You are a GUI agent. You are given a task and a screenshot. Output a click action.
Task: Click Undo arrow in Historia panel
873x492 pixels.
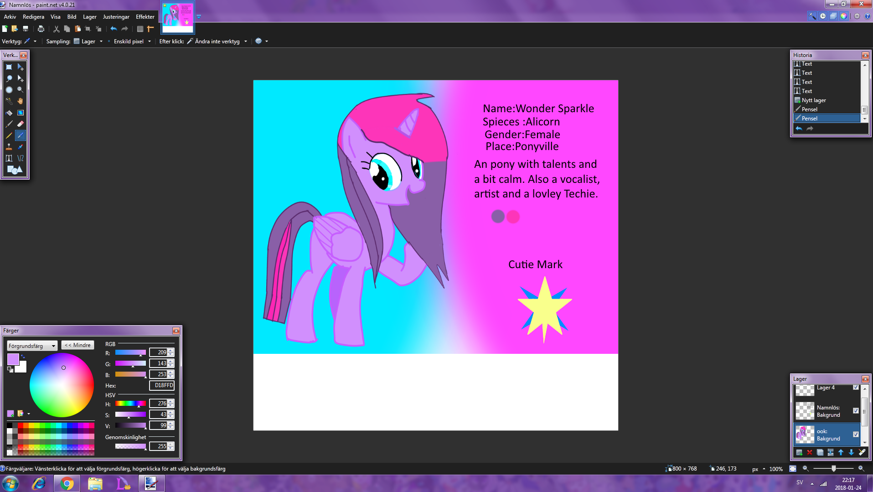pos(799,129)
